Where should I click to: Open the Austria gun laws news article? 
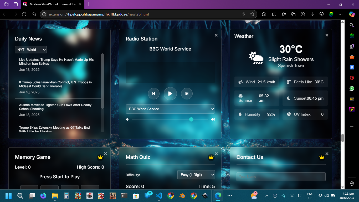55,107
